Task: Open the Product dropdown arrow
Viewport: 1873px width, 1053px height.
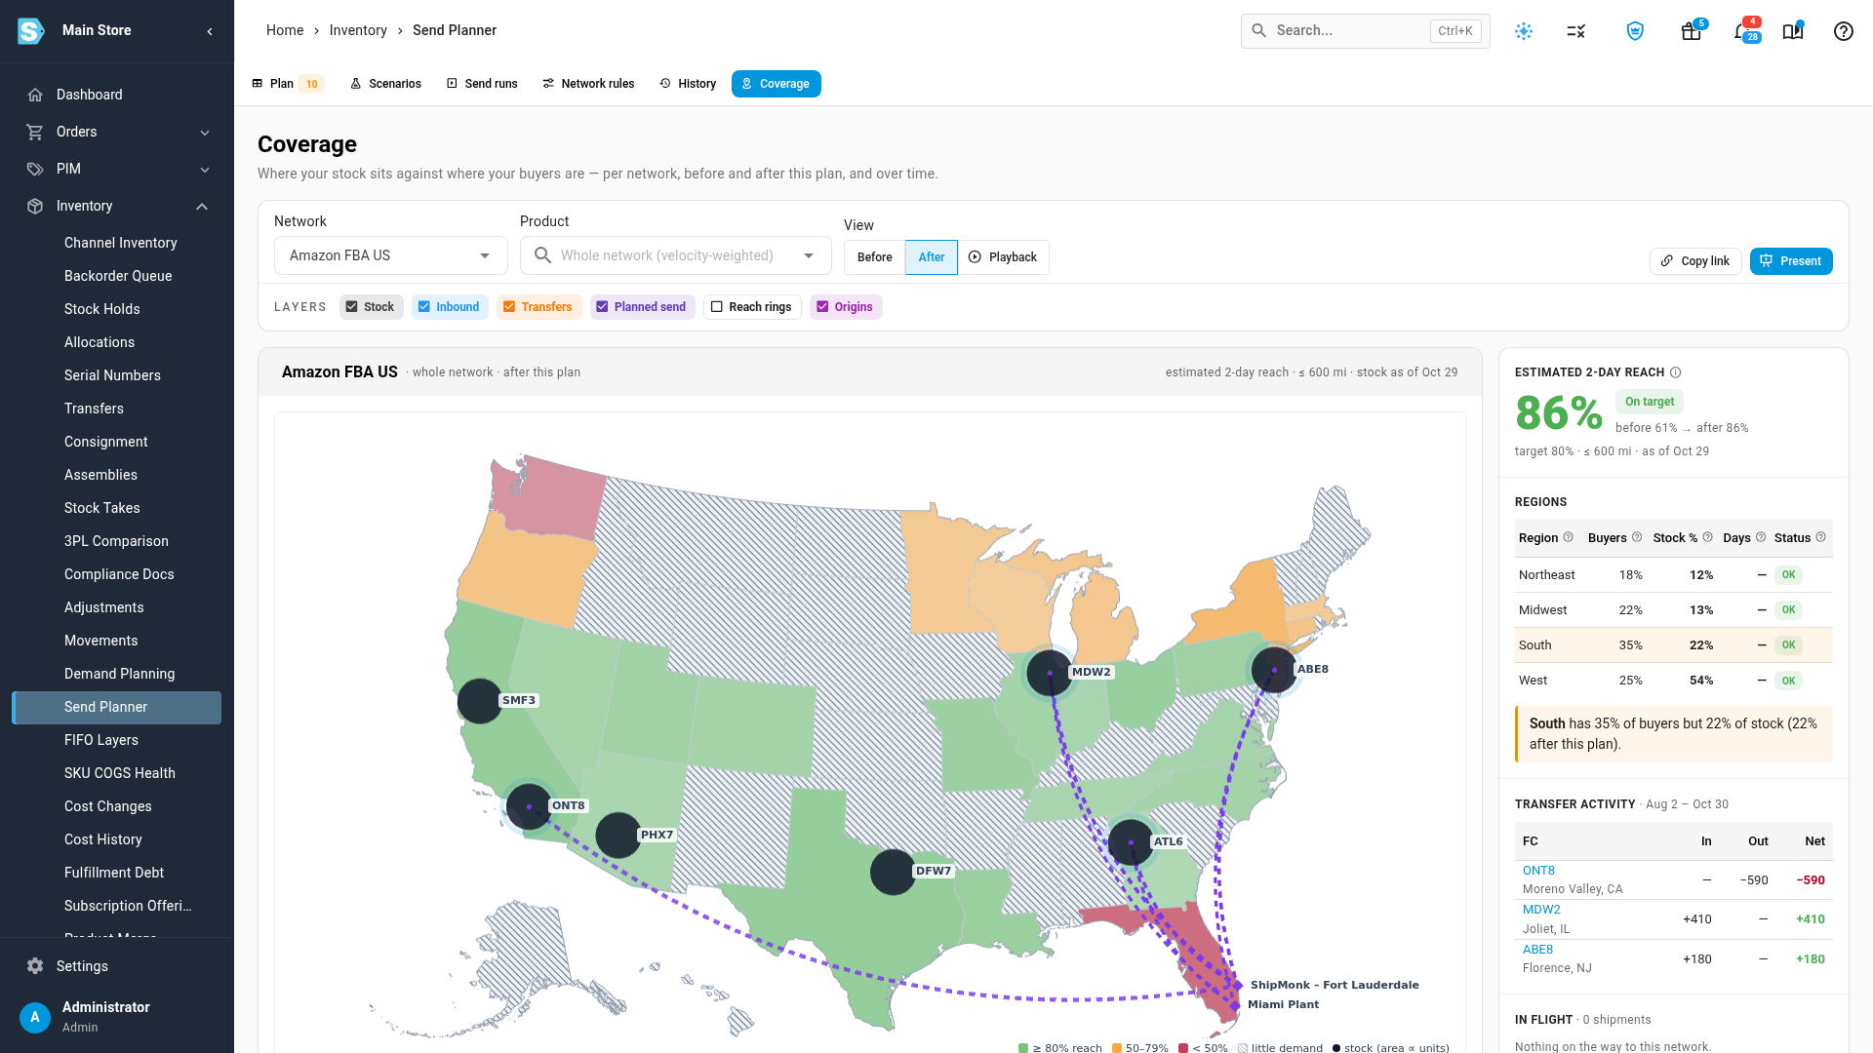Action: 809,255
